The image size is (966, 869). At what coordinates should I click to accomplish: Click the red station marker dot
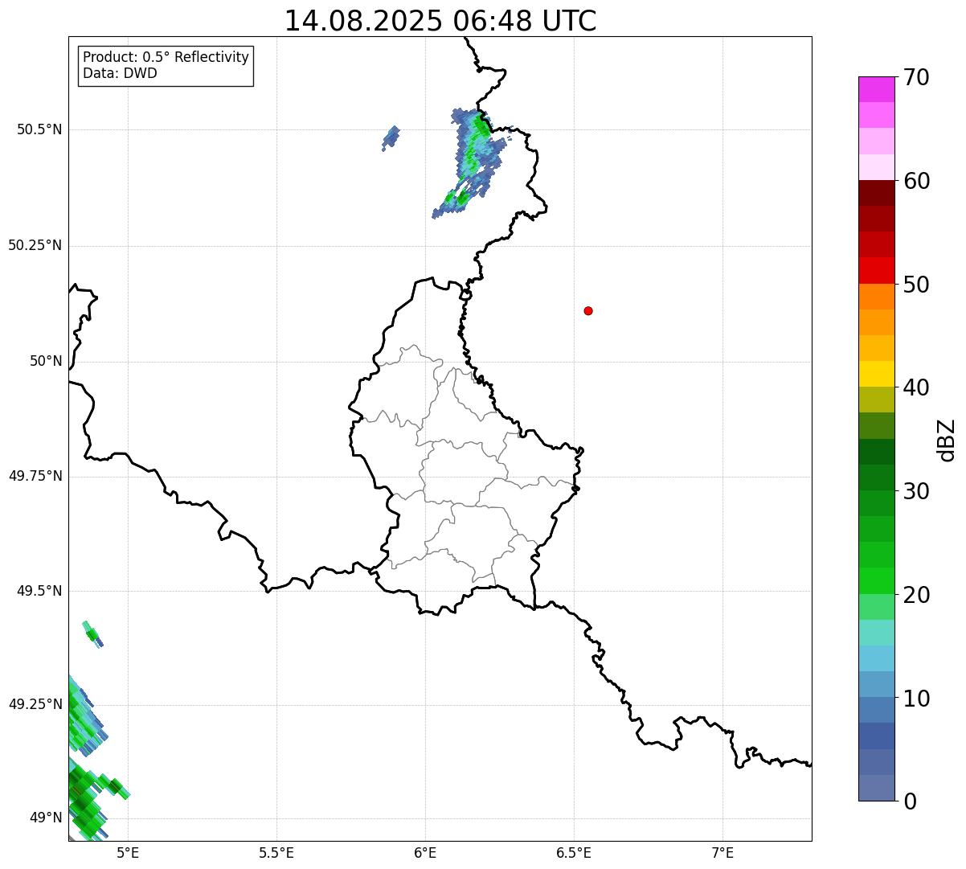(588, 310)
